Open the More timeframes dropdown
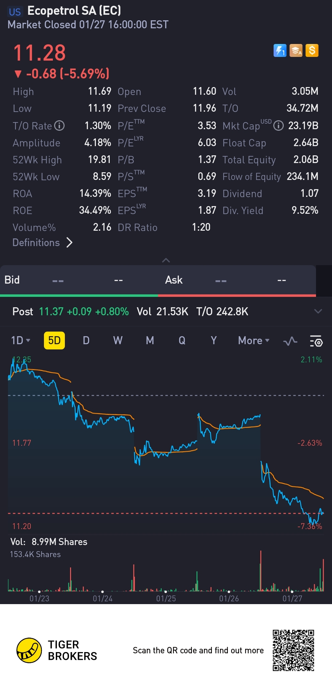The height and width of the screenshot is (697, 332). coord(254,341)
